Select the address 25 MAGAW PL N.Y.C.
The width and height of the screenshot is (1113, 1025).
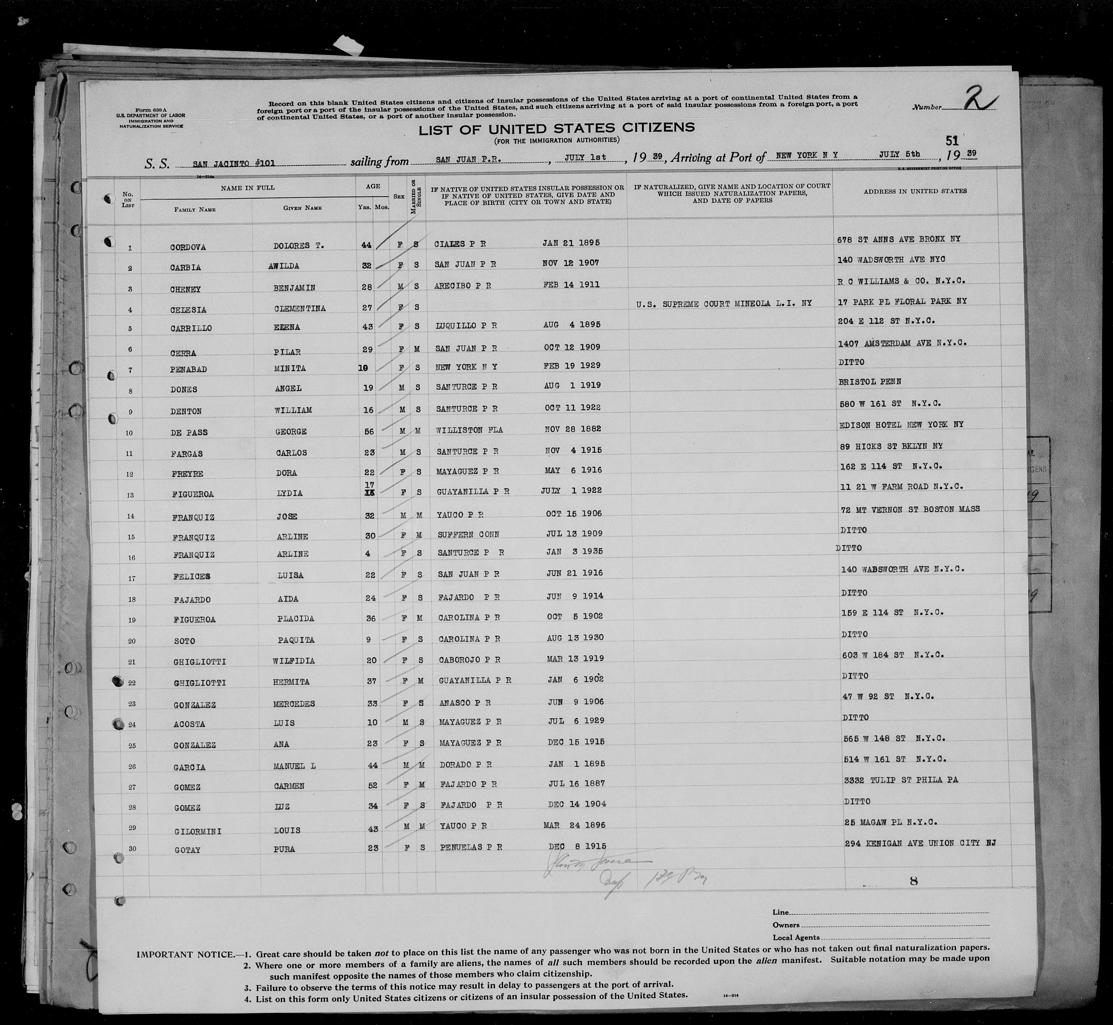[x=891, y=822]
